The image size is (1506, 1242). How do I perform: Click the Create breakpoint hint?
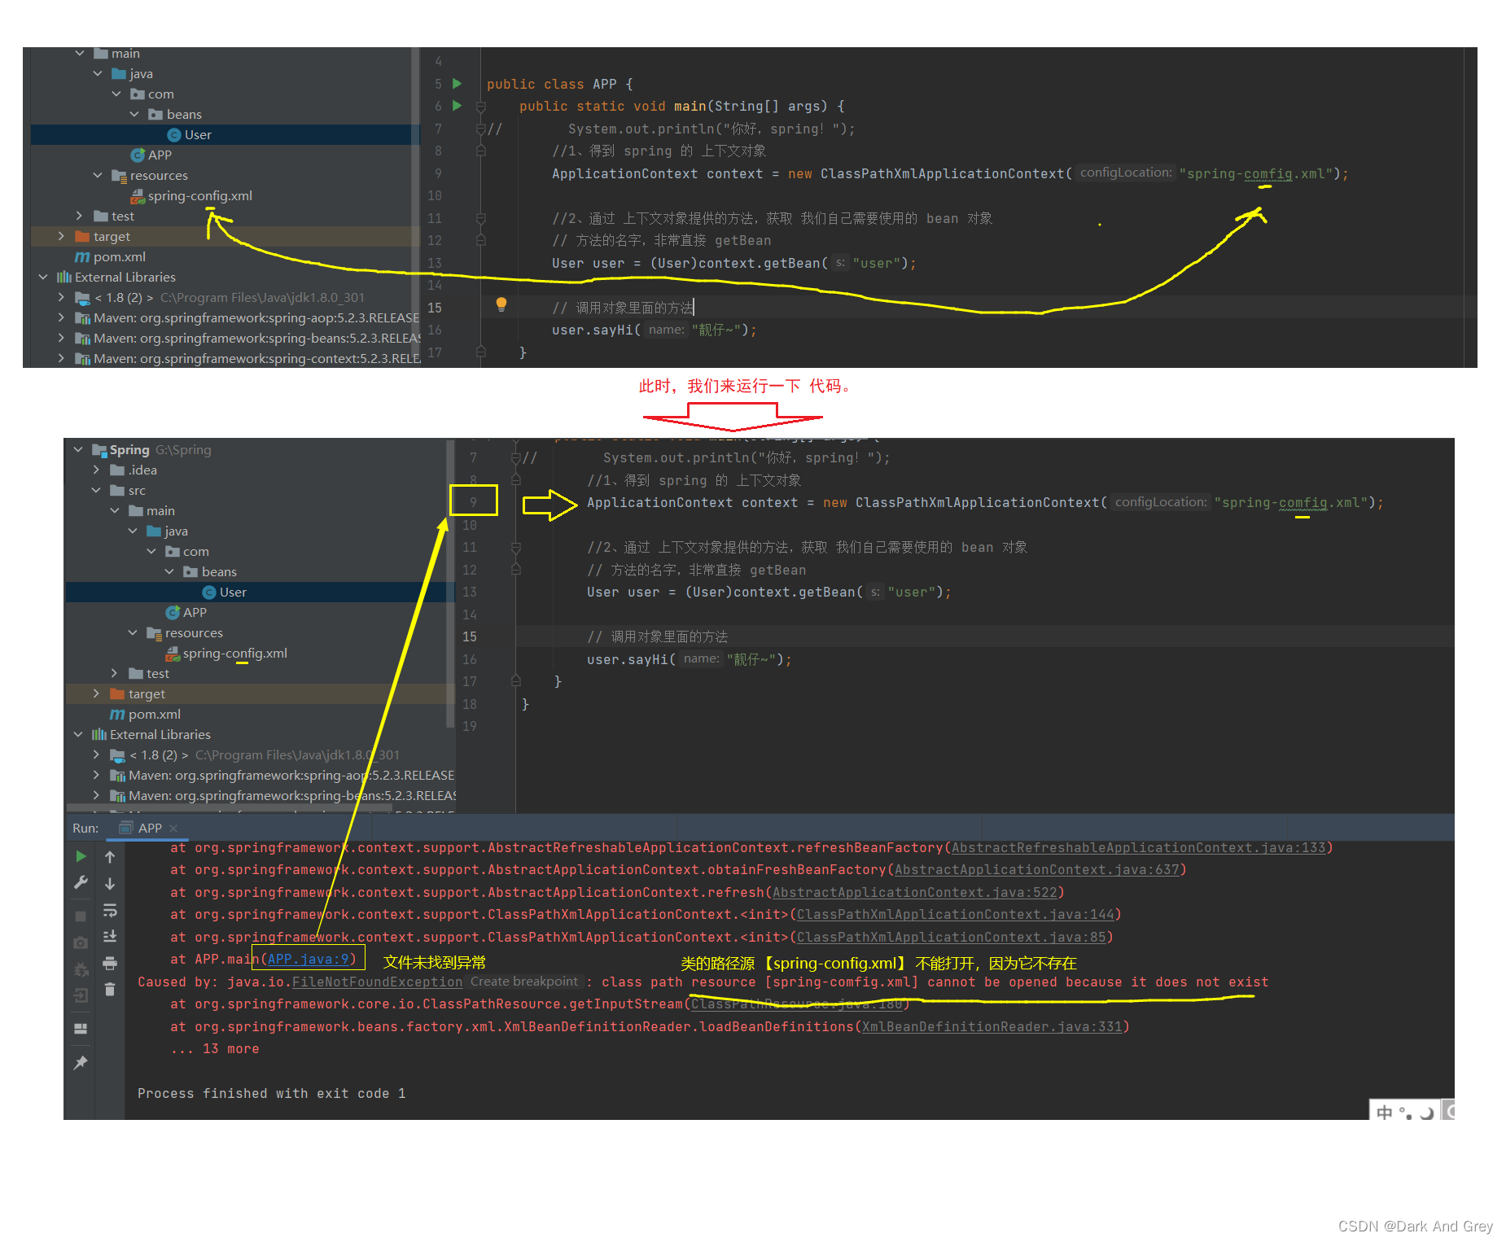click(524, 982)
